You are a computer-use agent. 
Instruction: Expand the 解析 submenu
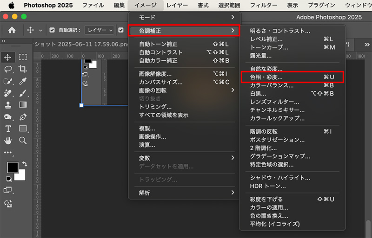click(185, 193)
